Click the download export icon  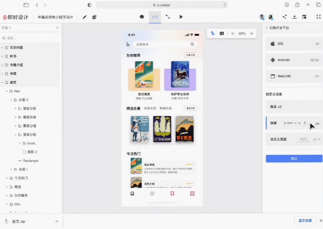(294, 17)
